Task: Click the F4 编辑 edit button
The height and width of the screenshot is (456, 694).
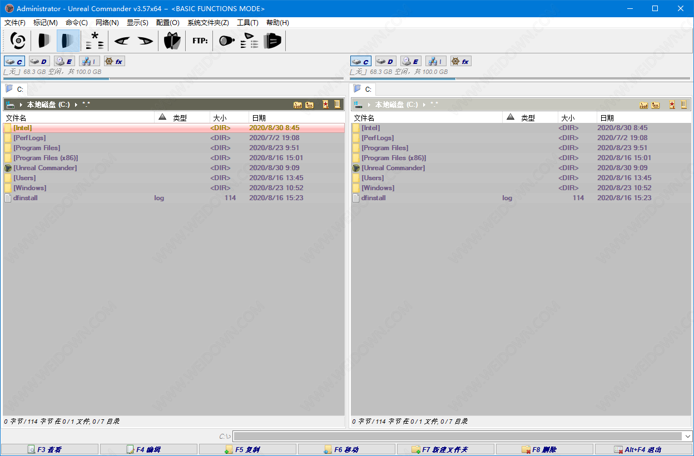Action: [x=148, y=449]
